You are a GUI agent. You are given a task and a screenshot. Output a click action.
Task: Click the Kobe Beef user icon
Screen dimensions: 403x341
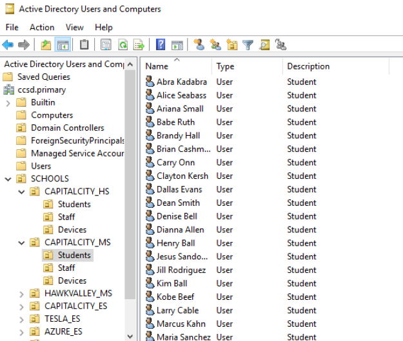[x=150, y=297]
